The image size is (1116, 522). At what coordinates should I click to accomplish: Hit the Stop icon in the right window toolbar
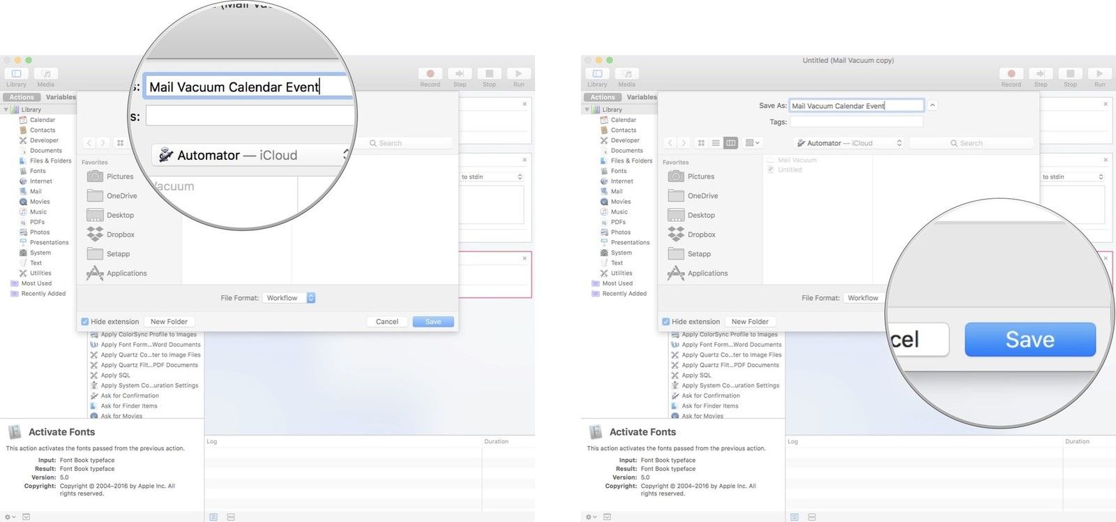1070,74
